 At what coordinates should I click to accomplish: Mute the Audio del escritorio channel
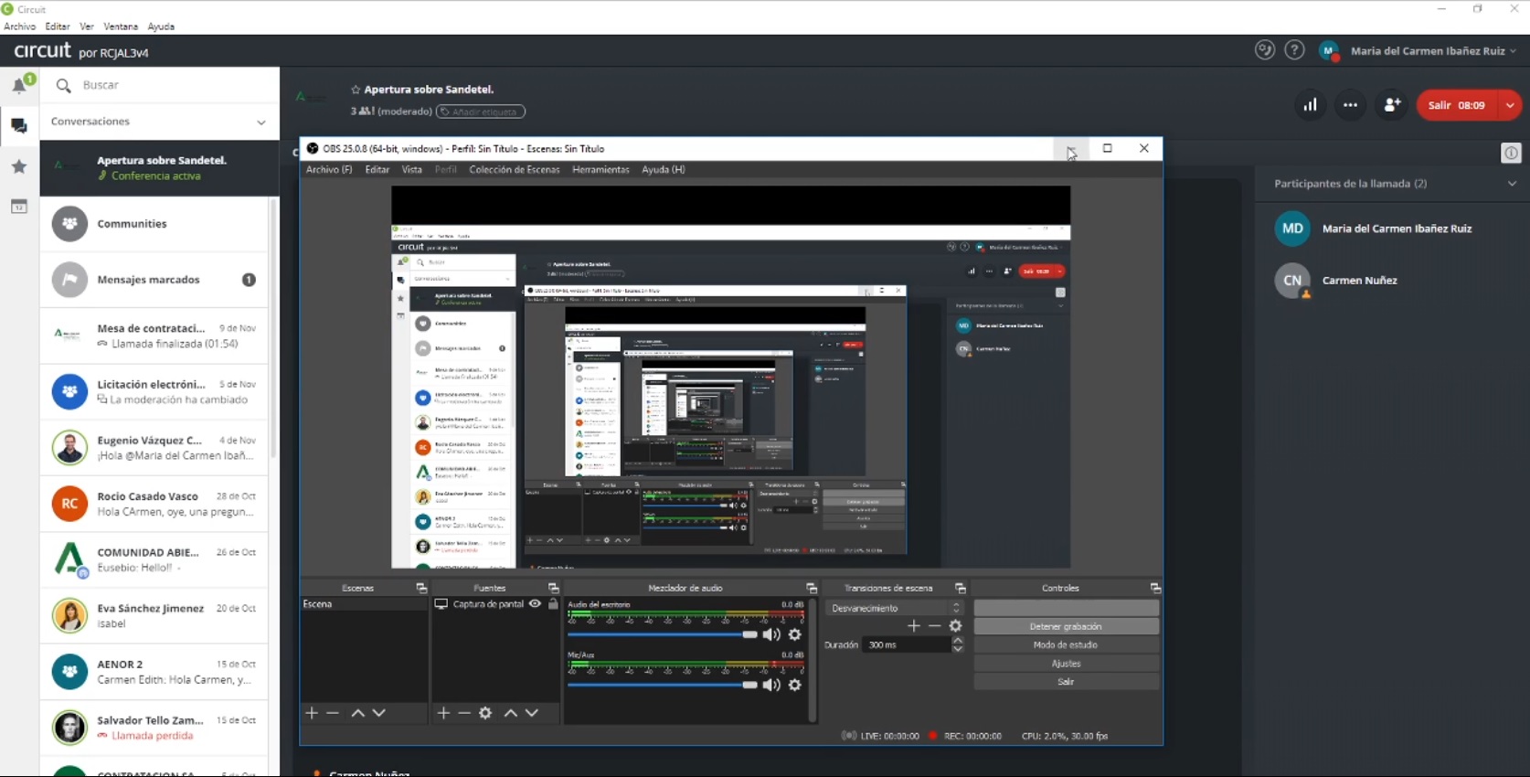[x=771, y=634]
